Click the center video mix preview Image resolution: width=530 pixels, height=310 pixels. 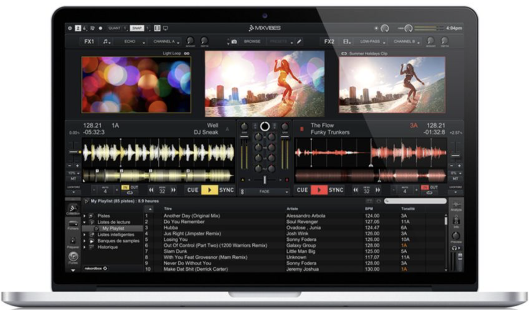[x=264, y=83]
